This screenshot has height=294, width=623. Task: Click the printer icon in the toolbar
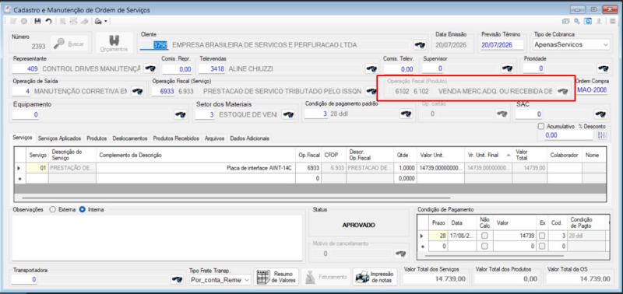click(98, 21)
